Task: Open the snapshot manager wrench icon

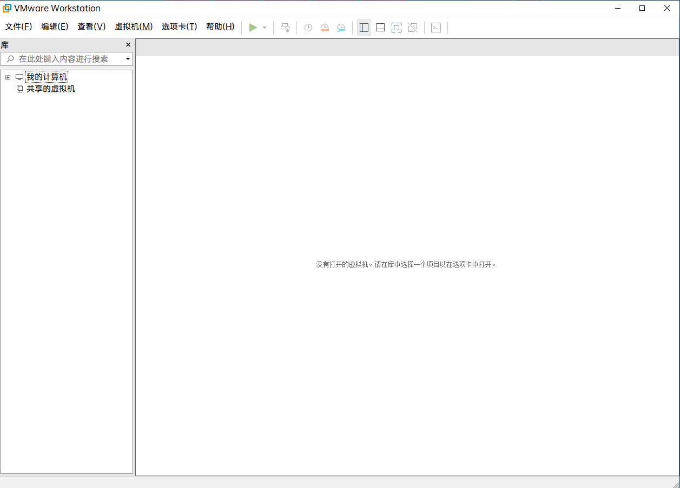Action: (341, 28)
